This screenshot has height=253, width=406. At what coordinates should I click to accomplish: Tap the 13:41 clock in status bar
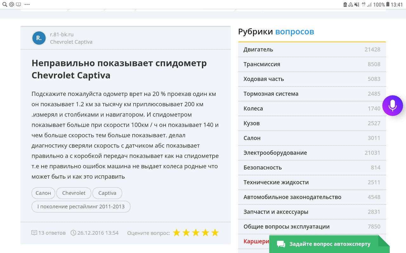pos(396,4)
